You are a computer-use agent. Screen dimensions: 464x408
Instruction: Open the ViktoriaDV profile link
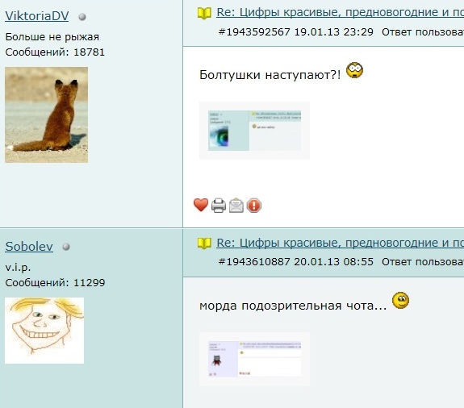(x=37, y=16)
